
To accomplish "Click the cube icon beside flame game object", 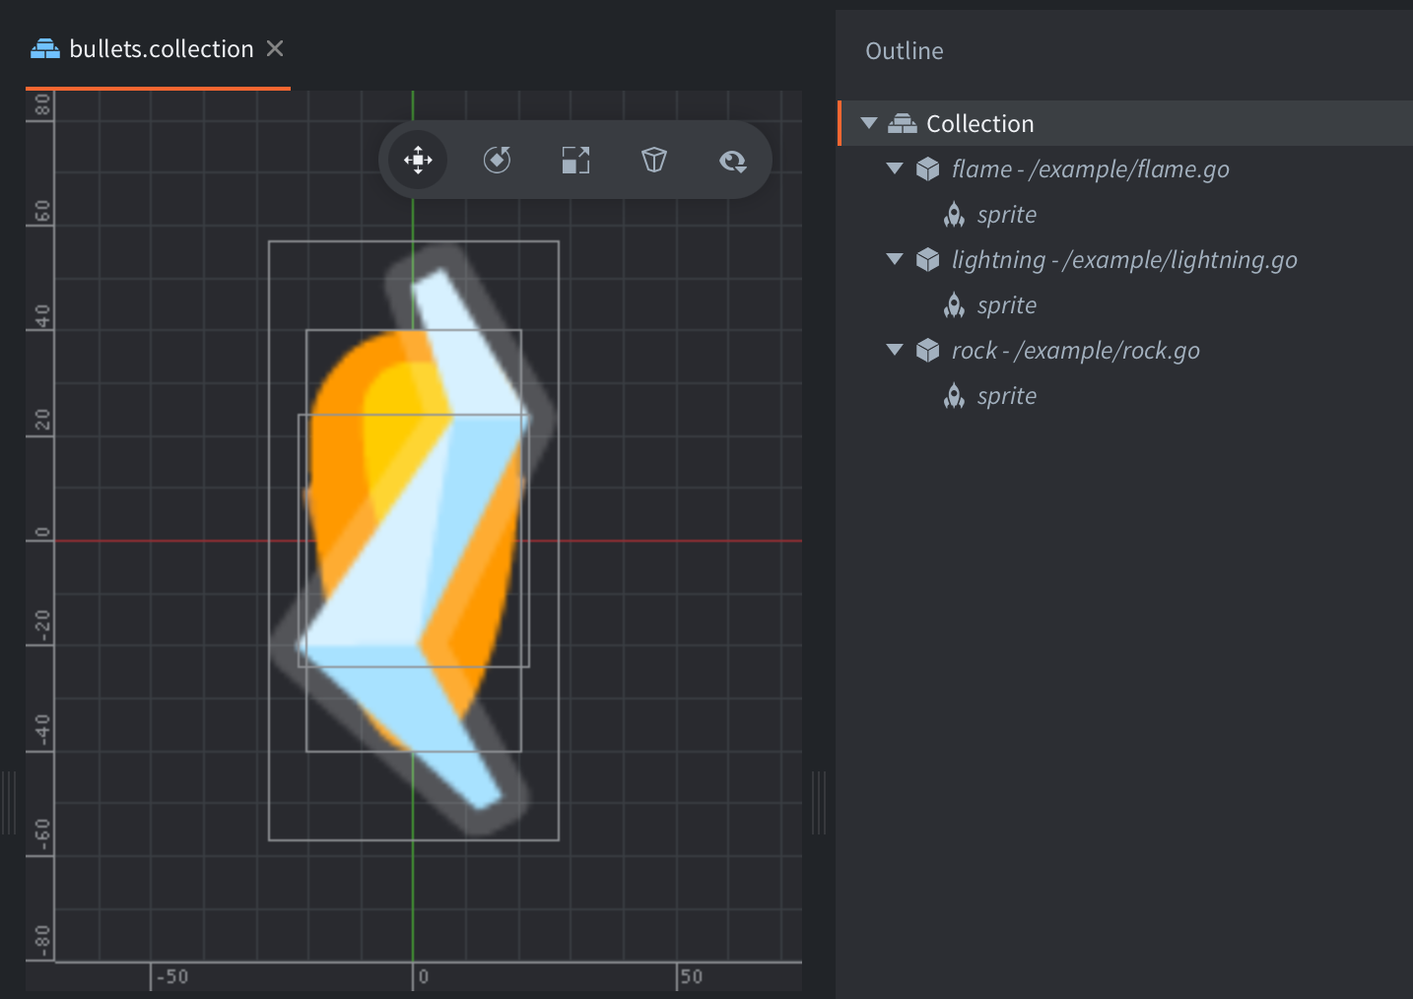I will [927, 169].
